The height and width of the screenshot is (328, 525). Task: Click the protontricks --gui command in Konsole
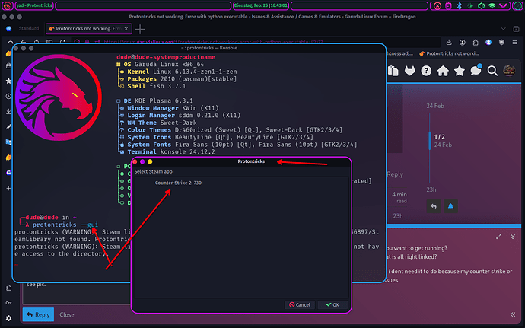coord(65,225)
